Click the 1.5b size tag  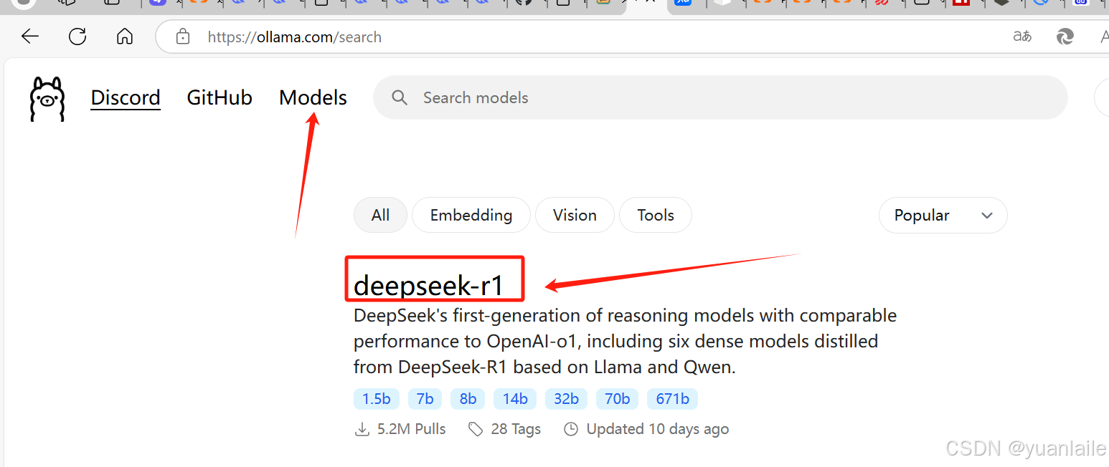(x=377, y=399)
